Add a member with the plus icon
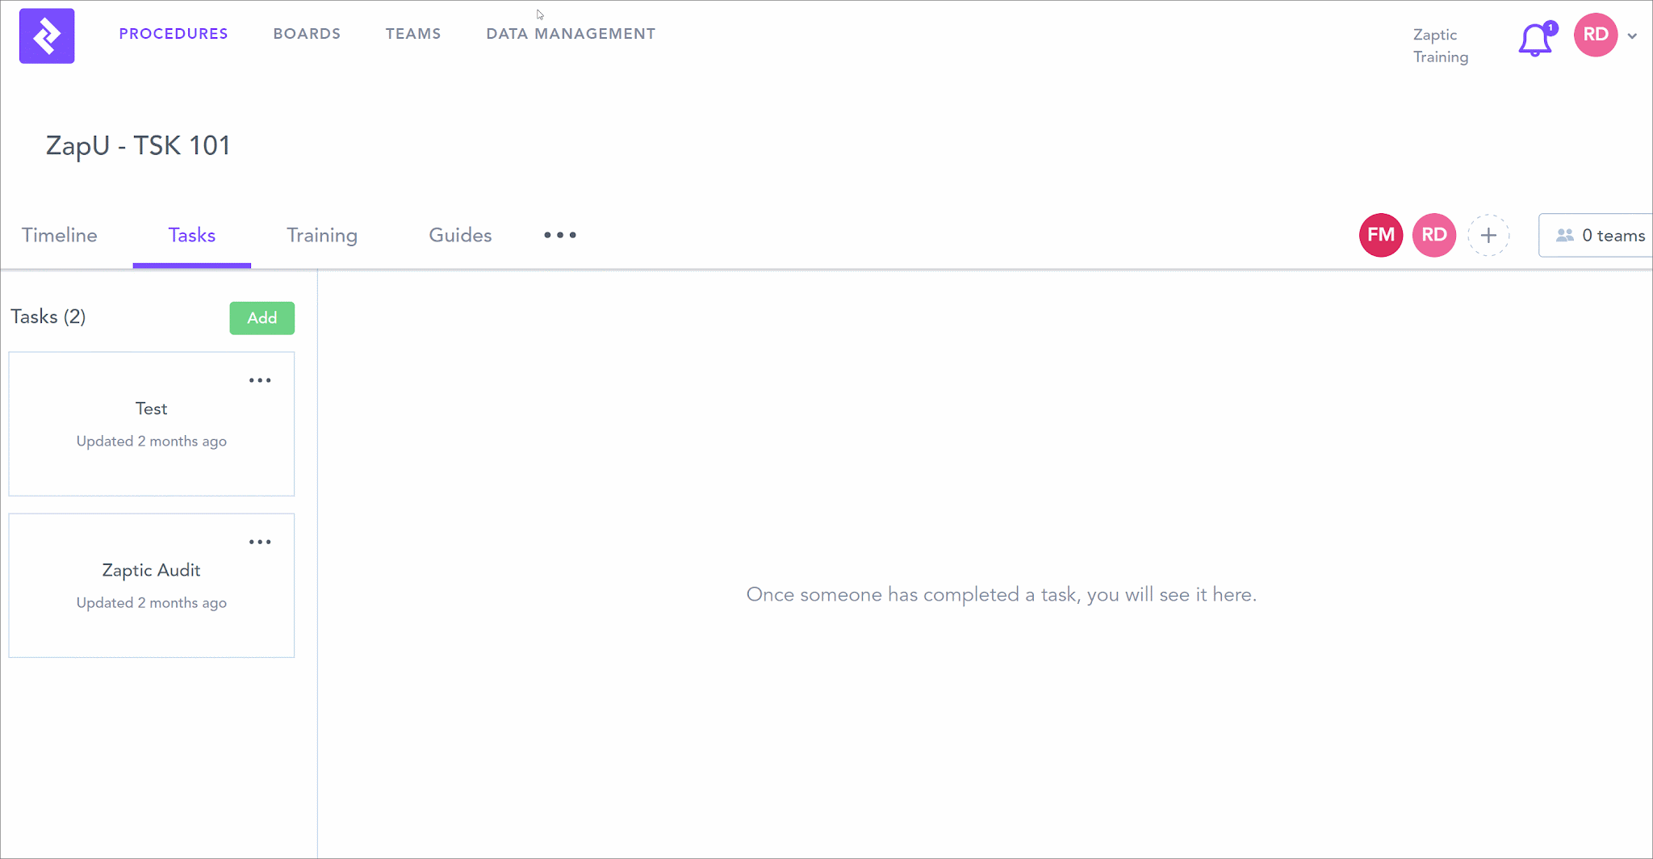The image size is (1653, 859). tap(1488, 235)
